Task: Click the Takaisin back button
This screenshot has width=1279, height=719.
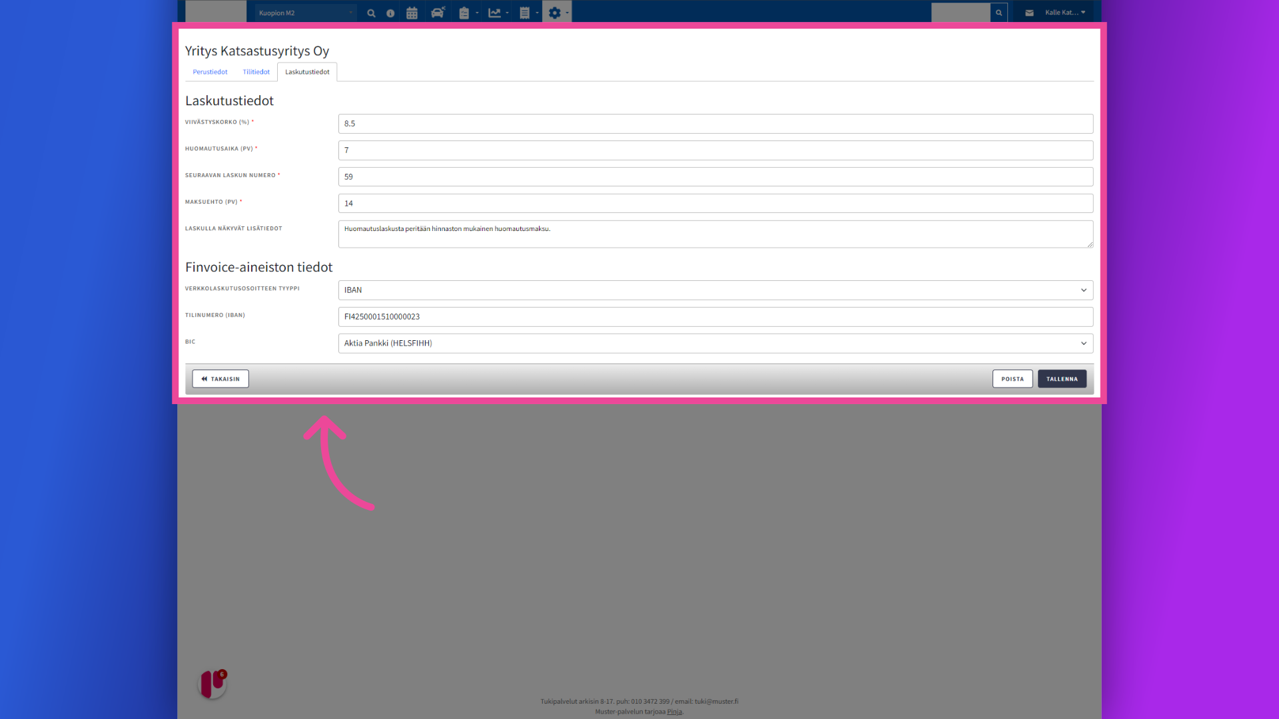Action: point(220,379)
